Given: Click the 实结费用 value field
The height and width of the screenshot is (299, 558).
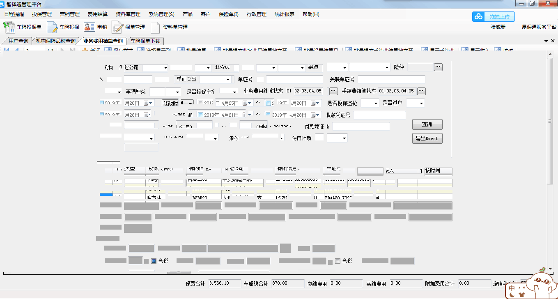Looking at the screenshot, I should 406,283.
